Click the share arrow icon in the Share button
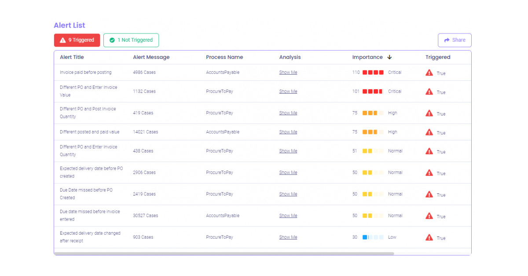 (448, 40)
